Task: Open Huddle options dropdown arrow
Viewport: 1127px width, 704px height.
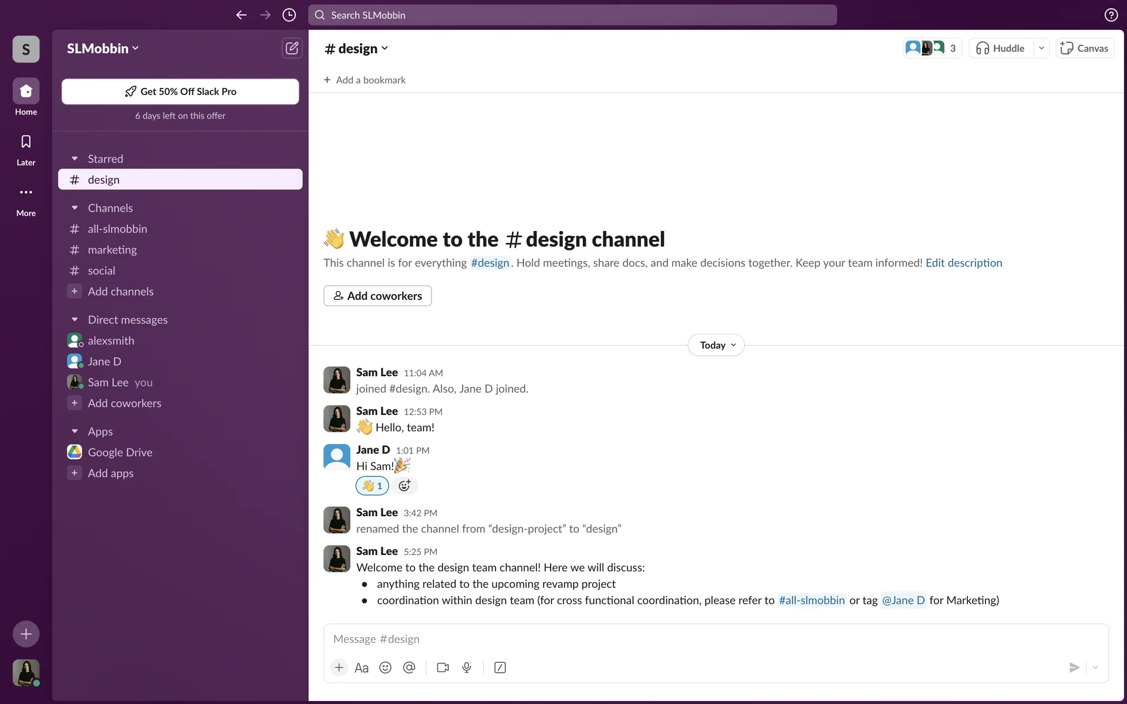Action: tap(1041, 48)
